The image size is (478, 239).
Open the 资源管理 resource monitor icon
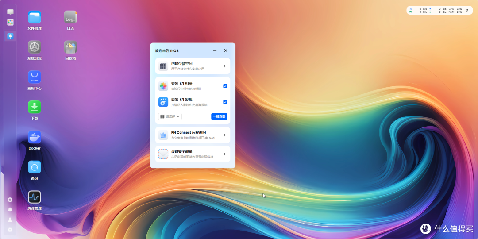[x=35, y=197]
